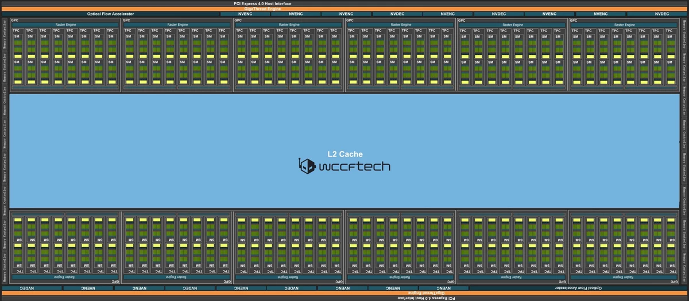The width and height of the screenshot is (689, 301).
Task: Click the upside-down PCI Express 4.0 Host Interface bar
Action: (x=344, y=298)
